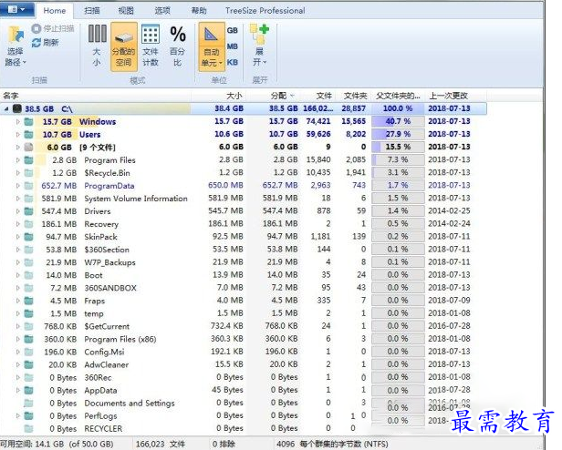Click the PerfLogs folder icon

coord(28,416)
